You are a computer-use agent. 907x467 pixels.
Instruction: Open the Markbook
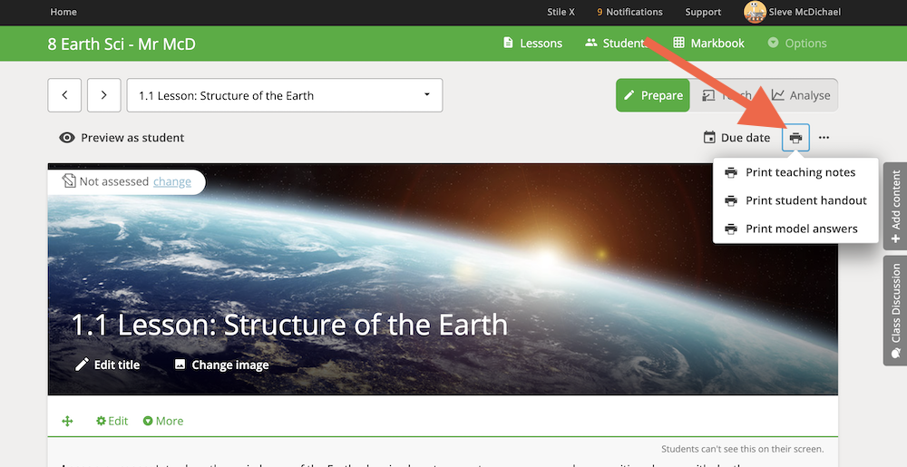tap(708, 44)
